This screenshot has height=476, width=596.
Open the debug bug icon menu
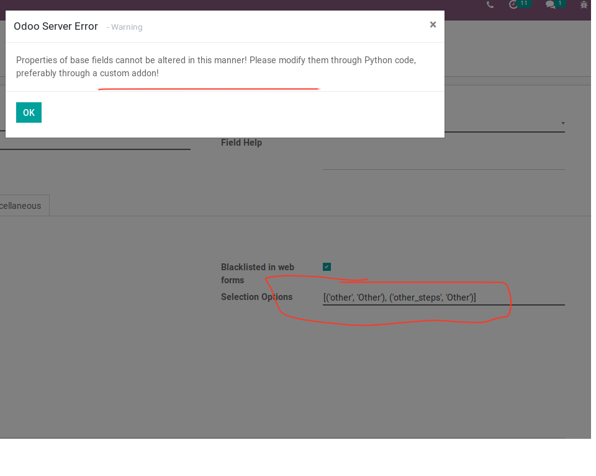[x=584, y=5]
